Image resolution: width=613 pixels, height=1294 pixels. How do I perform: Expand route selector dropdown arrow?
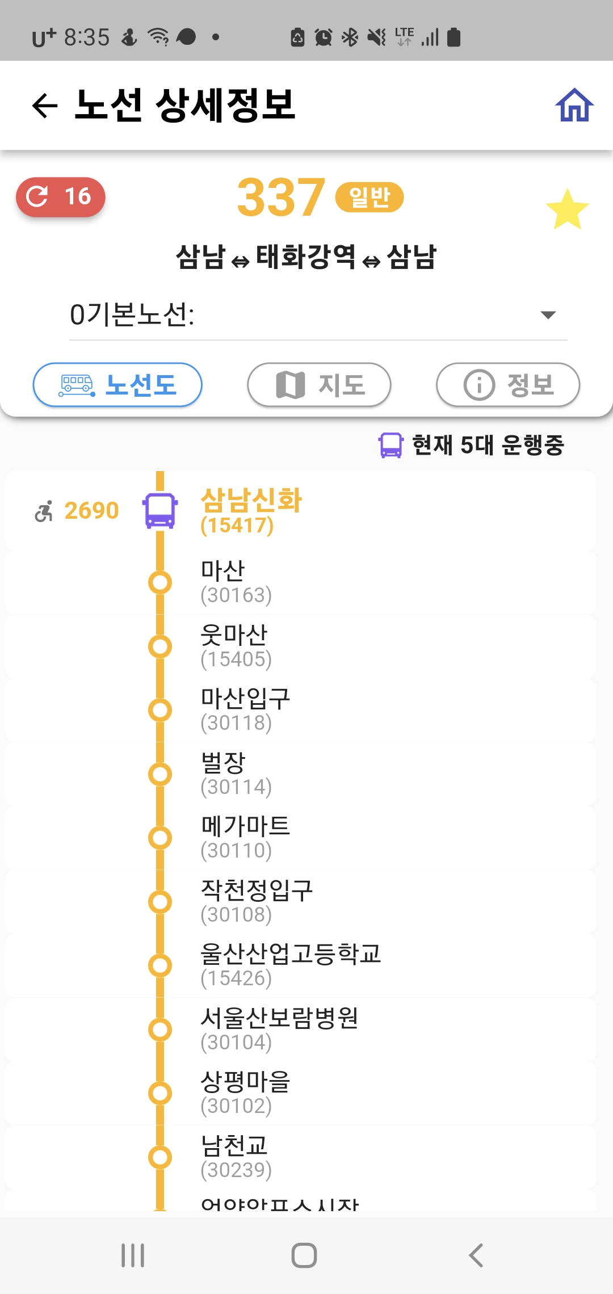point(548,315)
